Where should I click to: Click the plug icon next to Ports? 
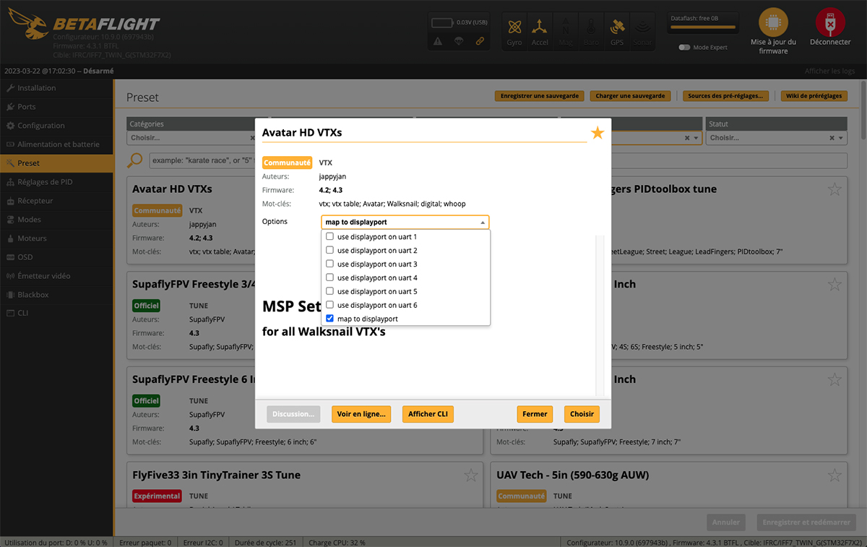click(10, 107)
